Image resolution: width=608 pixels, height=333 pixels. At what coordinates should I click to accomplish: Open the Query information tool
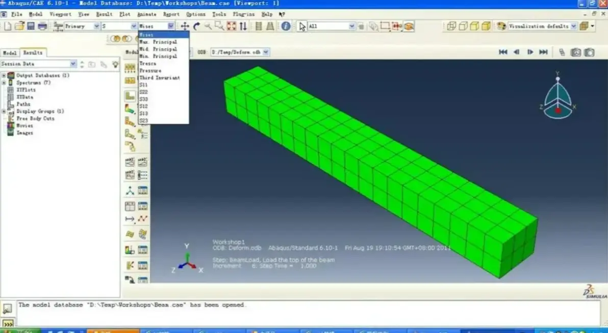[286, 26]
